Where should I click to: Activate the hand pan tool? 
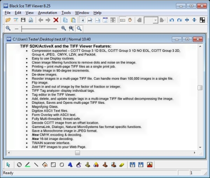(130, 20)
